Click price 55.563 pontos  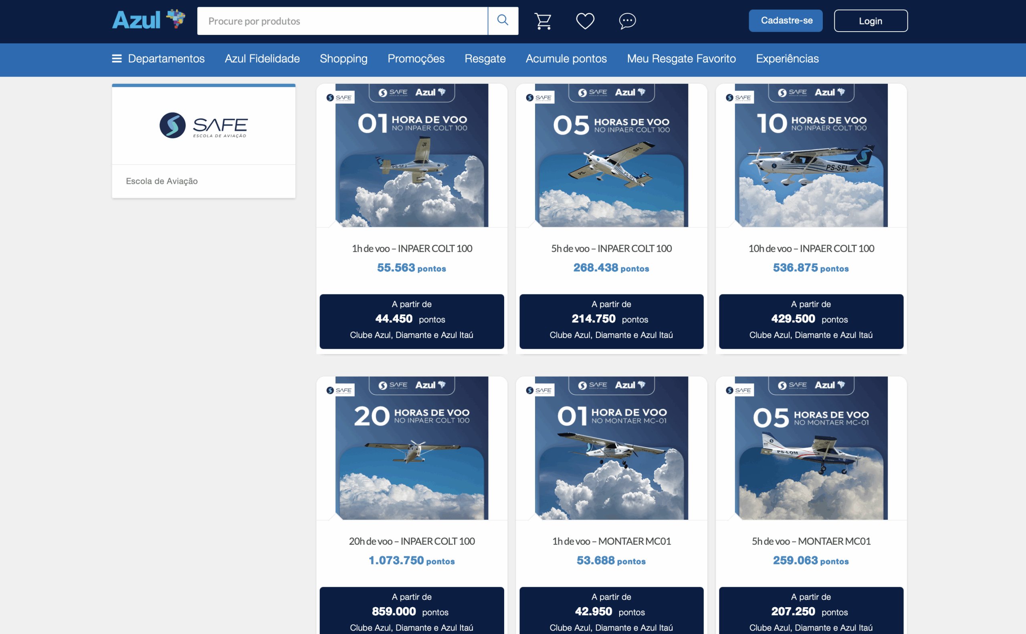(x=412, y=268)
